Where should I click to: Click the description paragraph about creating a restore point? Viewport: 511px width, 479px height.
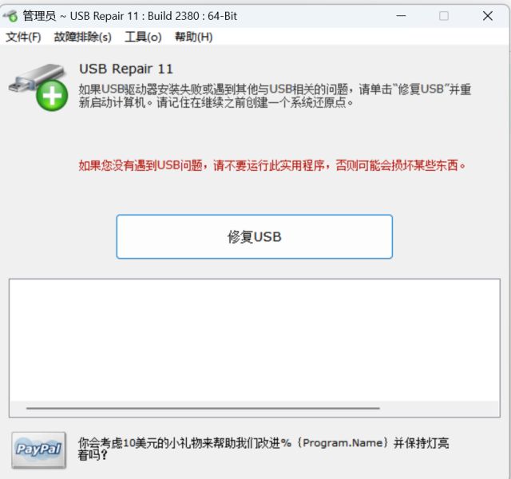[x=275, y=96]
